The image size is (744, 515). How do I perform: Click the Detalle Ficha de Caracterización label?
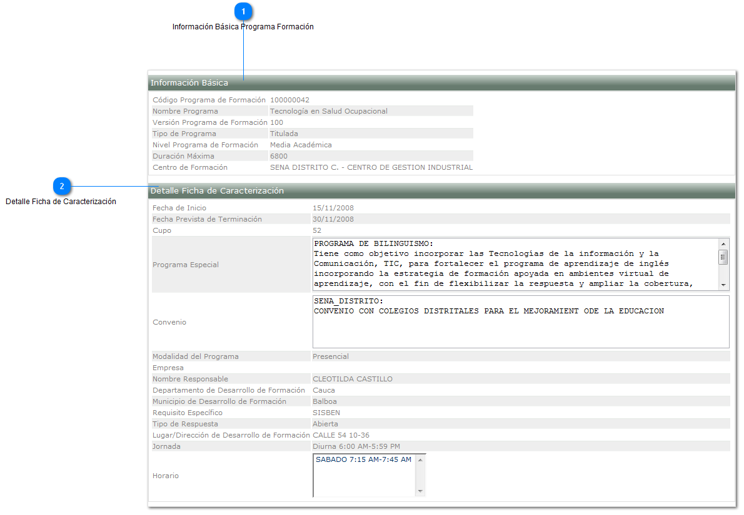(x=61, y=201)
